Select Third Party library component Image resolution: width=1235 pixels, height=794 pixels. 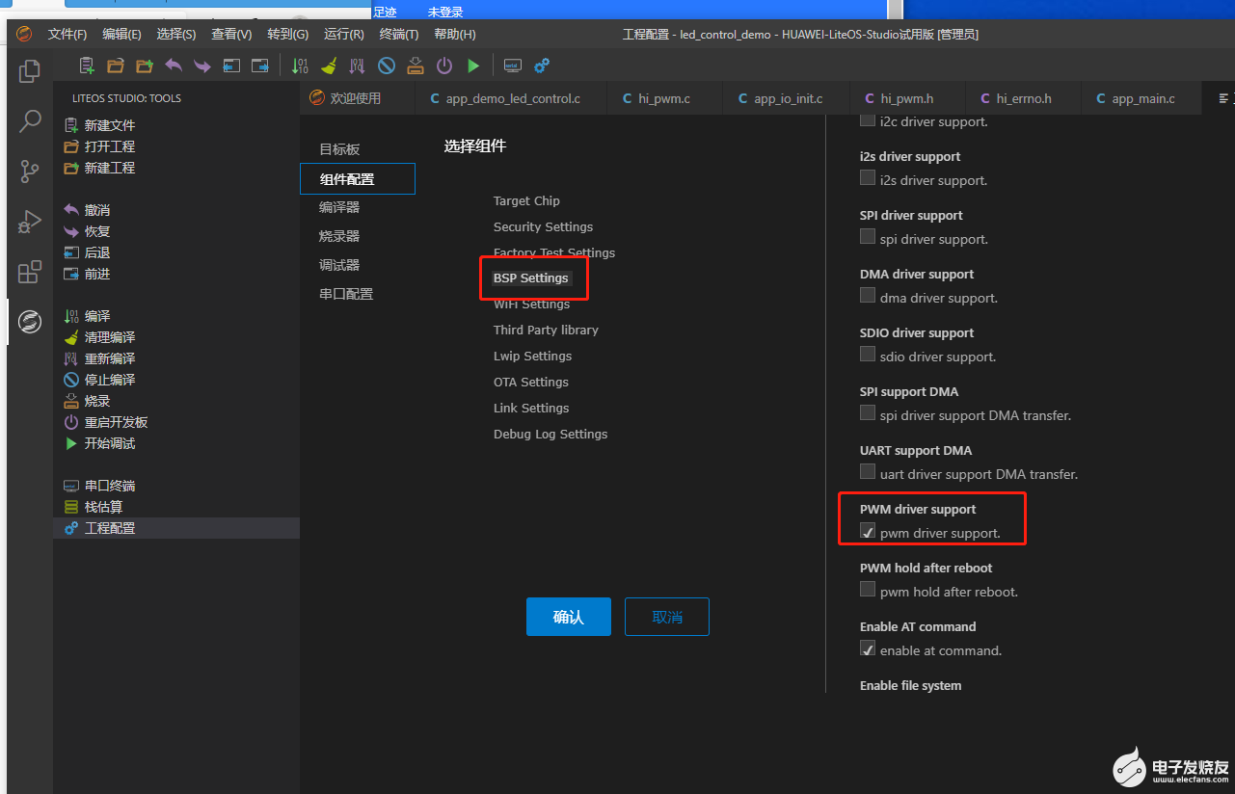coord(546,330)
